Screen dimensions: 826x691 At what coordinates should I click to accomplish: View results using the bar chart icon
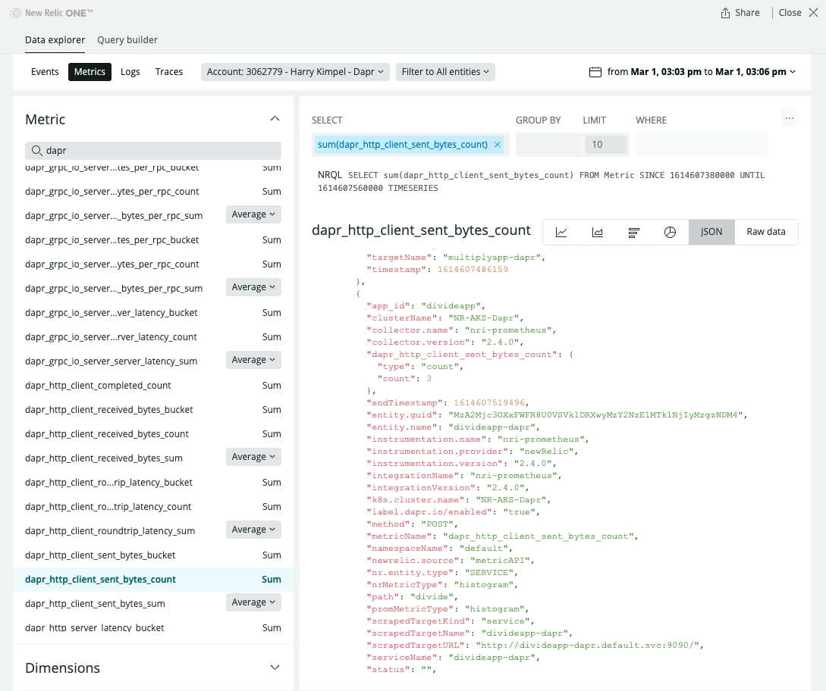point(634,232)
